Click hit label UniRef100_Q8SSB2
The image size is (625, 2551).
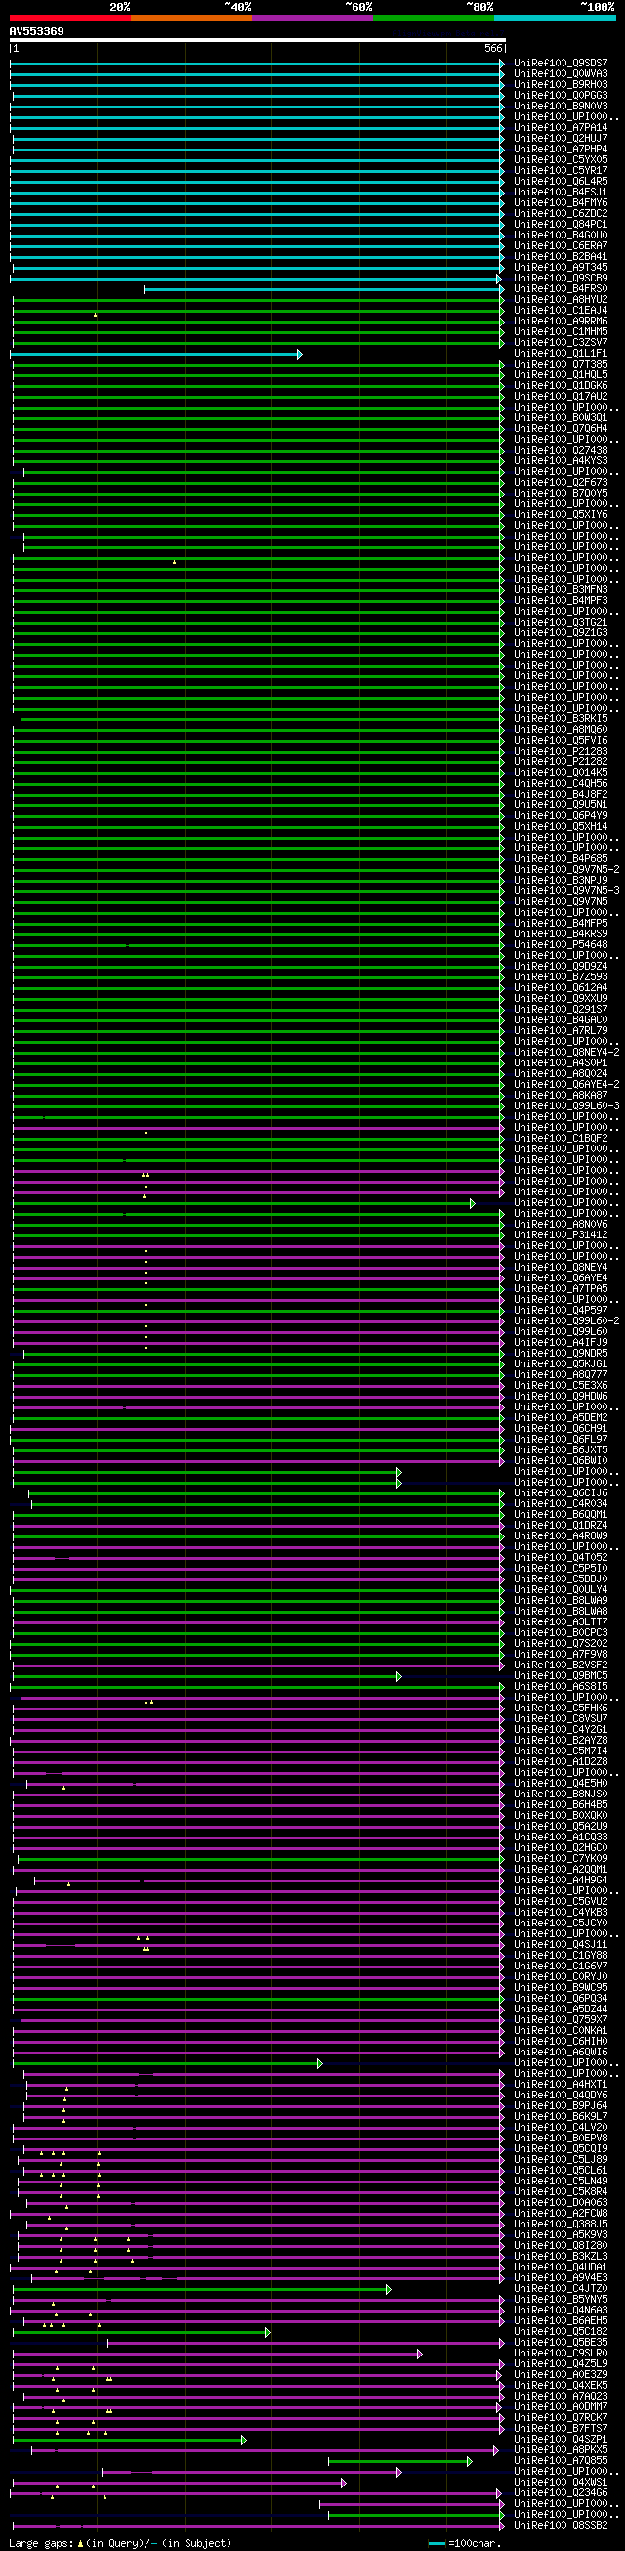coord(561,2526)
